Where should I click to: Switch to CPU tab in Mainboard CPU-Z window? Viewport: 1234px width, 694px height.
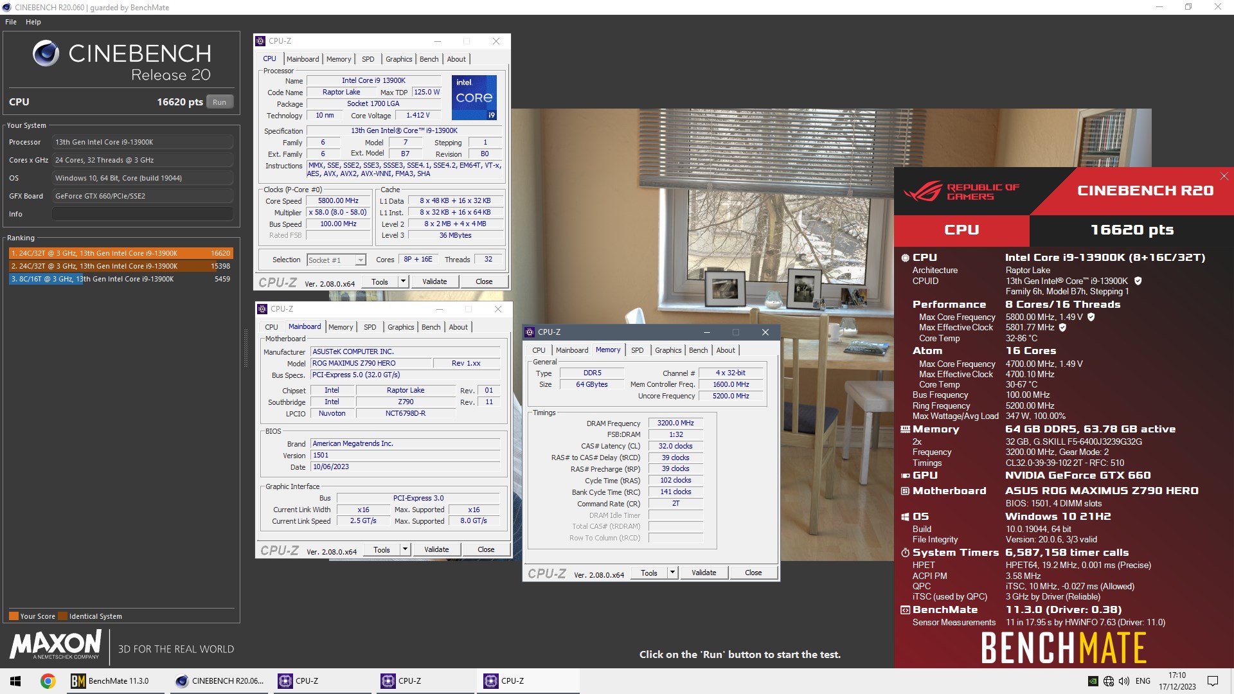(x=272, y=327)
